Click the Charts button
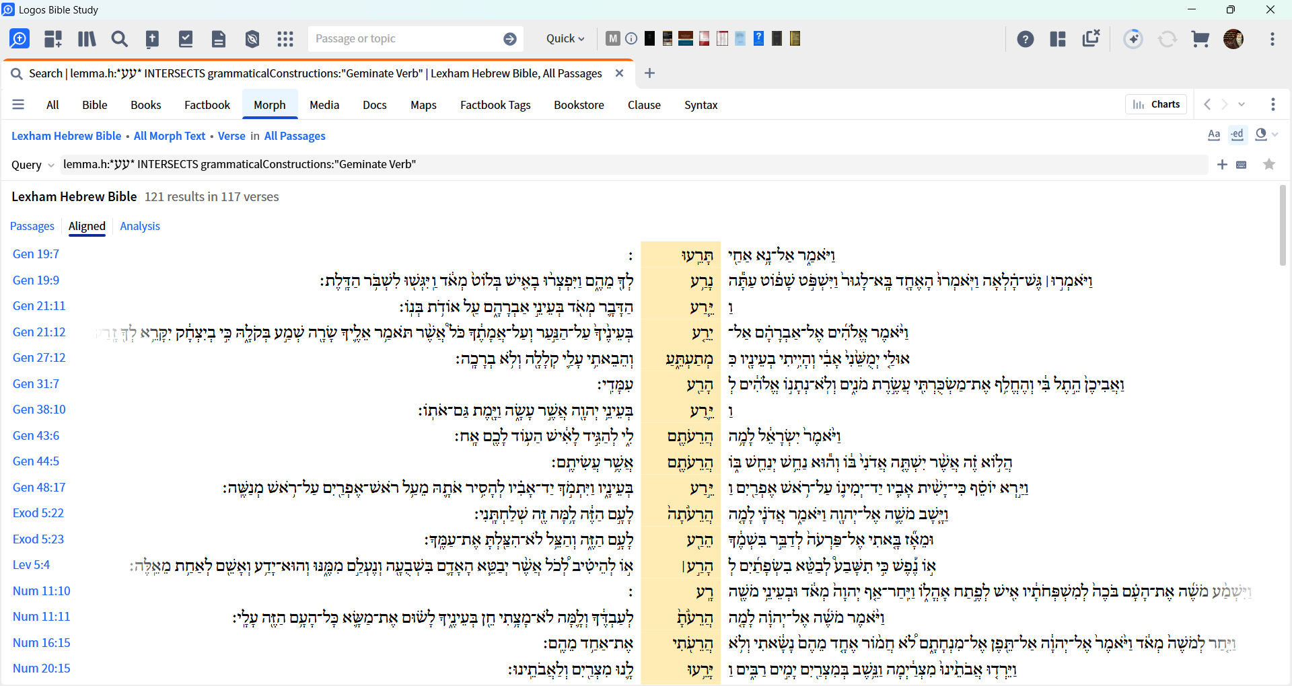The width and height of the screenshot is (1292, 686). (x=1156, y=104)
